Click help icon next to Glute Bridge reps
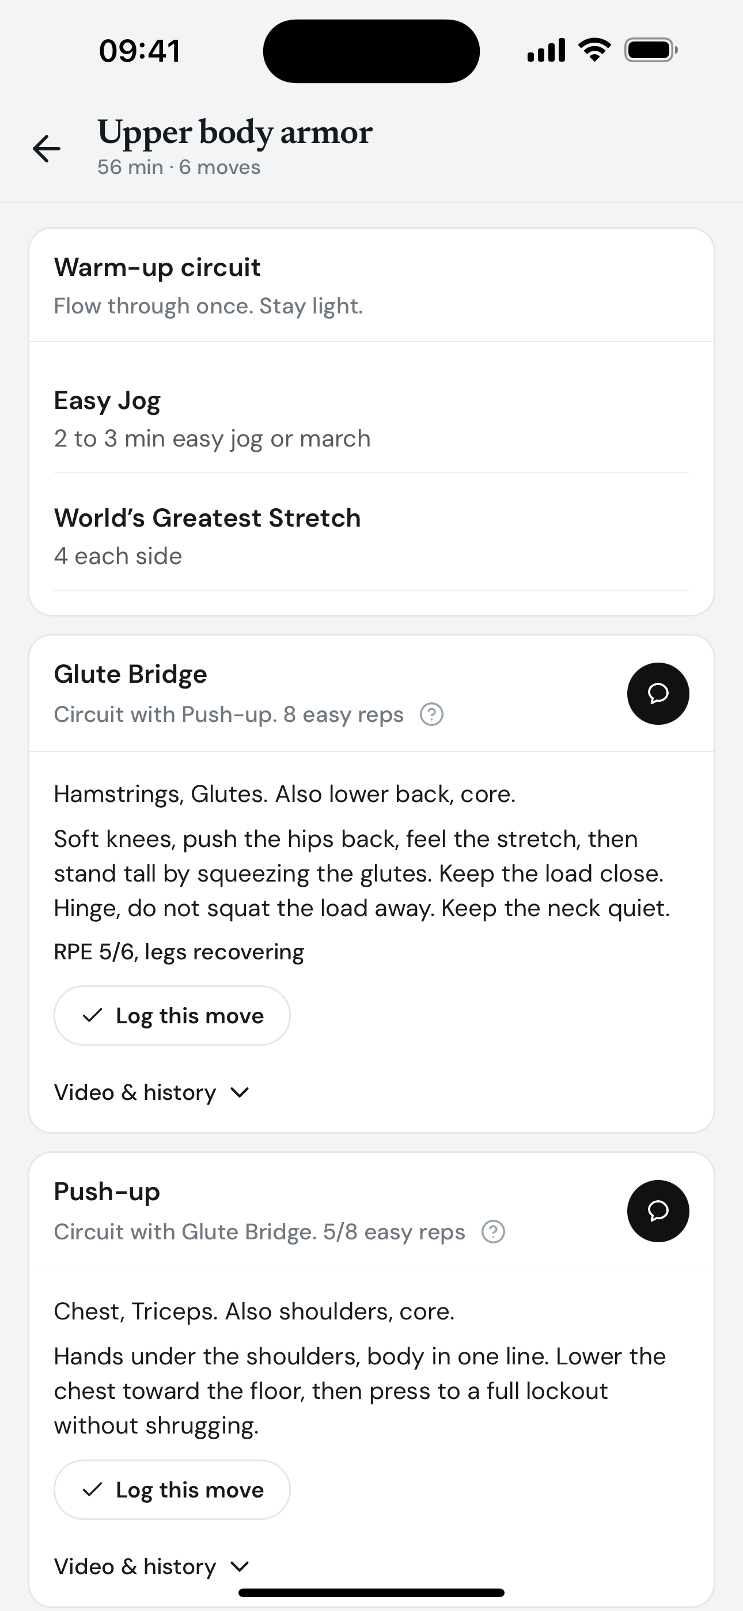The image size is (743, 1611). 431,714
